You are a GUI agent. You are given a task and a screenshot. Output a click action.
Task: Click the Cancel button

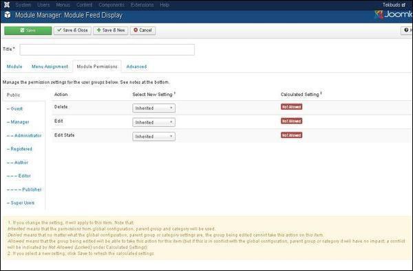point(142,30)
